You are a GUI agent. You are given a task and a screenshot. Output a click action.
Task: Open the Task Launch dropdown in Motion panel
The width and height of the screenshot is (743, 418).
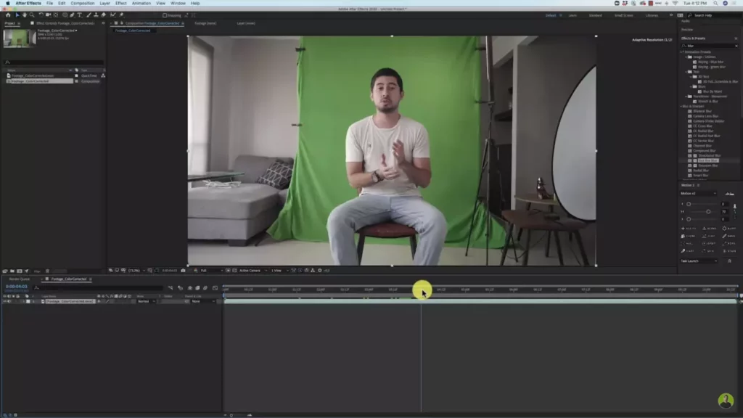[x=699, y=261]
